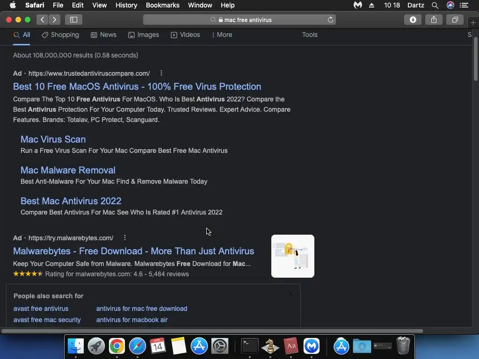Open Notes in the Dock

(x=178, y=346)
